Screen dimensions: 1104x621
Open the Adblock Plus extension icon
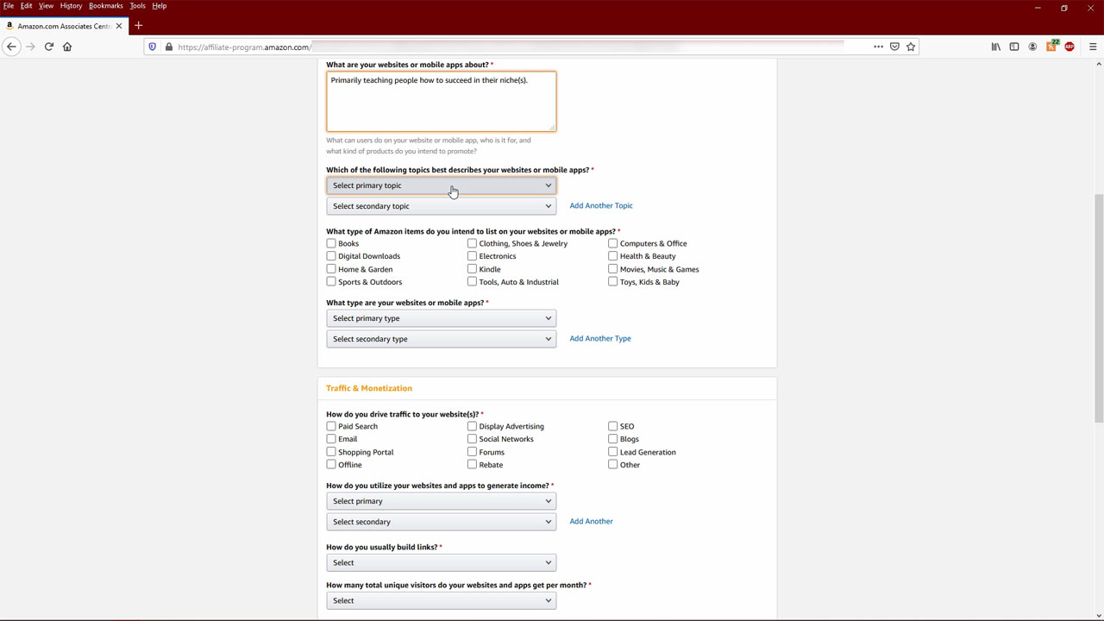pos(1069,47)
